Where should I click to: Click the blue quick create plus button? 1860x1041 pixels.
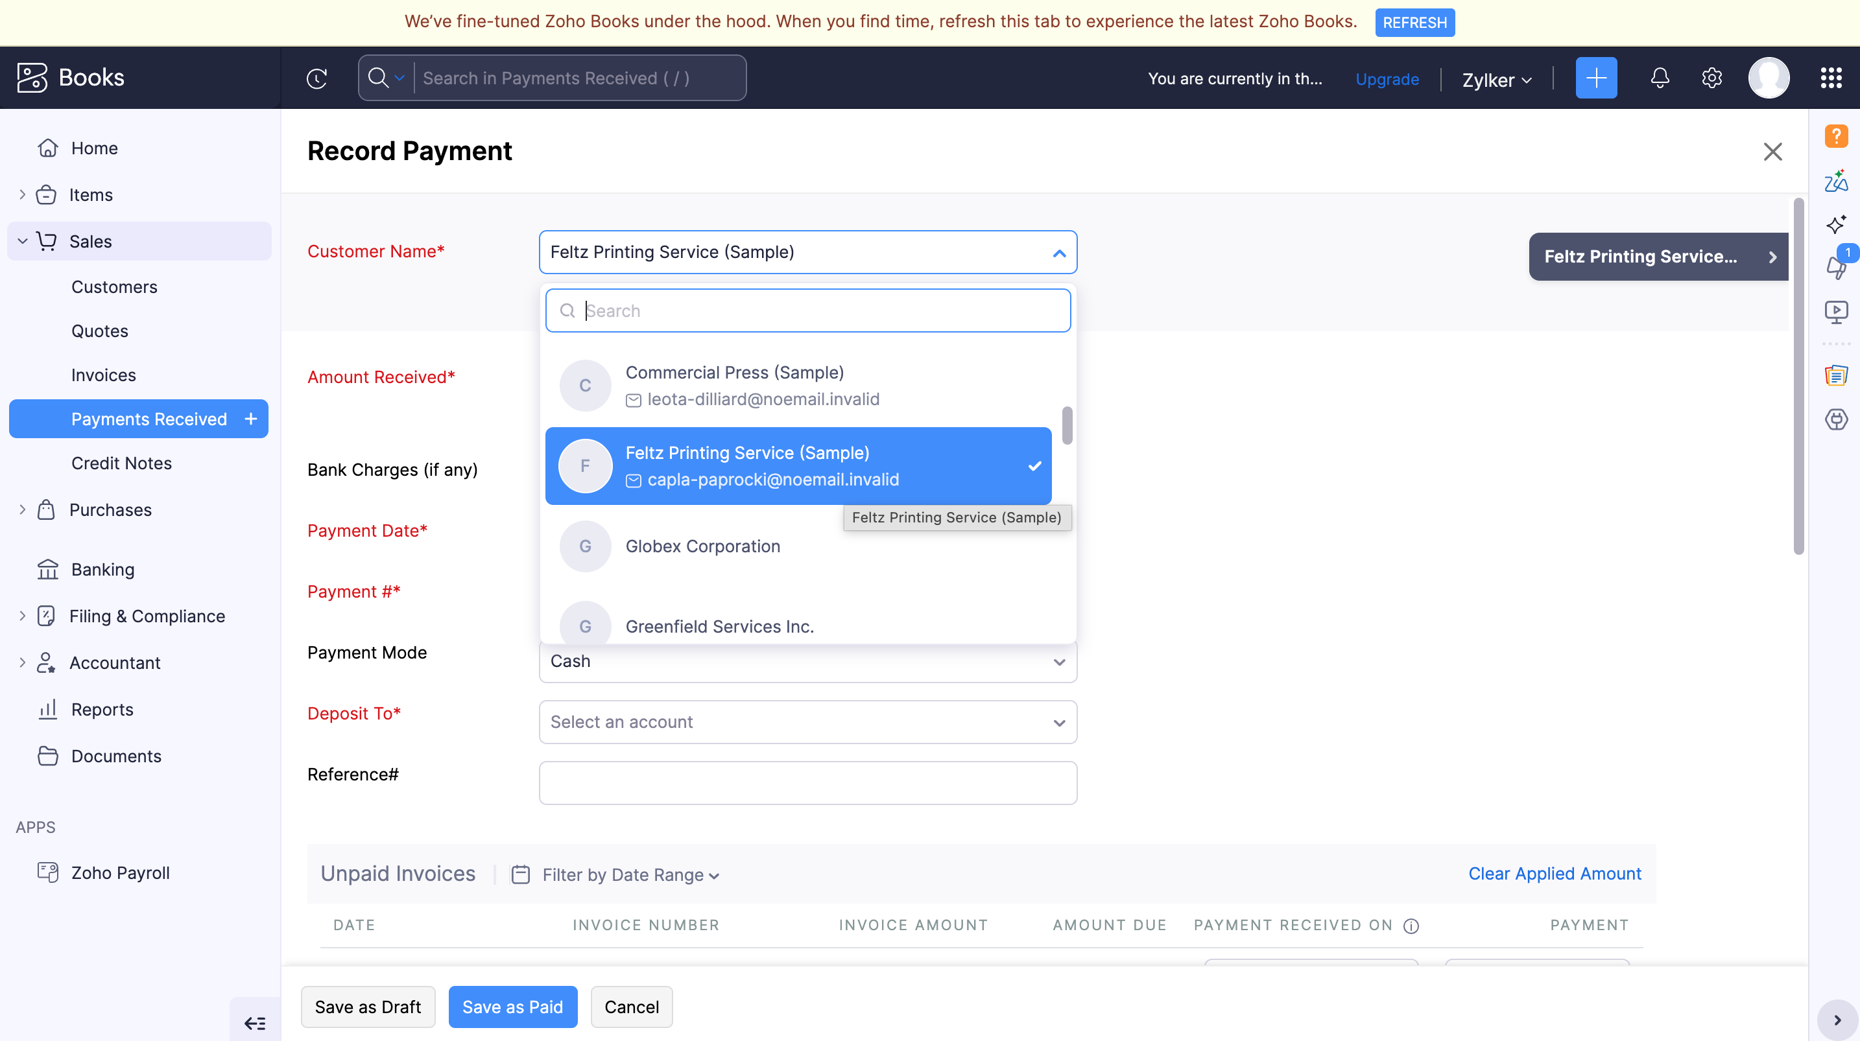[1596, 78]
